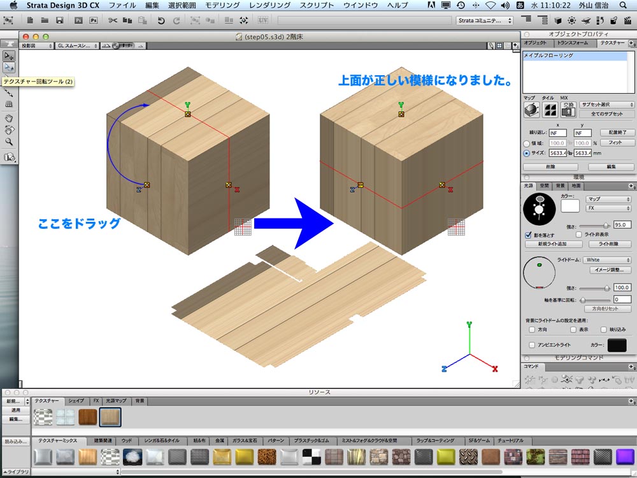Enable the 方向 checkbox
The width and height of the screenshot is (637, 478).
pyautogui.click(x=532, y=330)
